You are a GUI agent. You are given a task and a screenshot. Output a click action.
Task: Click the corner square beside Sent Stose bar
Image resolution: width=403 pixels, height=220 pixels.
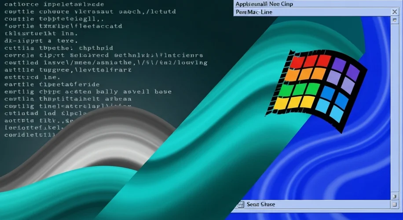(395, 205)
